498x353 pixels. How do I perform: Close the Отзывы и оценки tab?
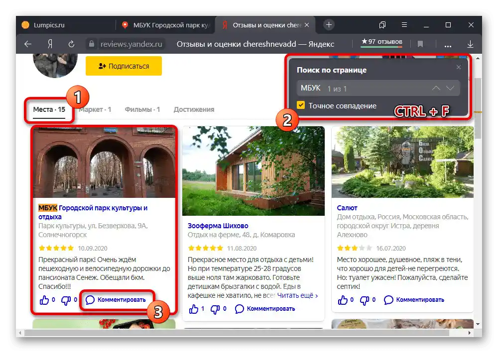point(307,25)
